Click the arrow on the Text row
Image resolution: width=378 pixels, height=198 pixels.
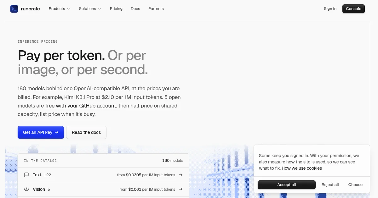[181, 175]
